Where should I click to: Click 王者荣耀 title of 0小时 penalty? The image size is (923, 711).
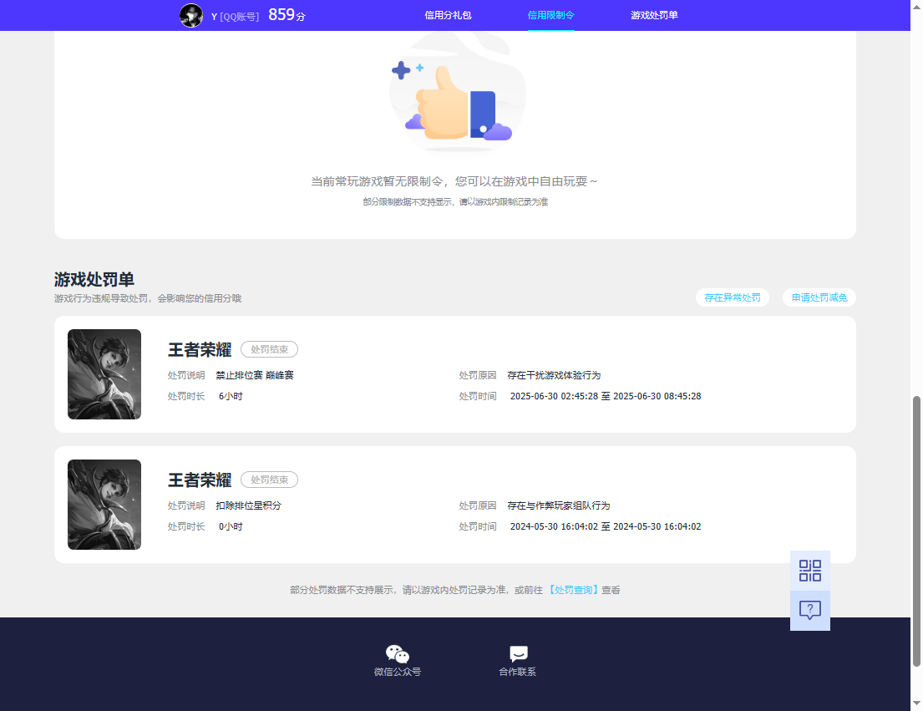click(x=200, y=480)
